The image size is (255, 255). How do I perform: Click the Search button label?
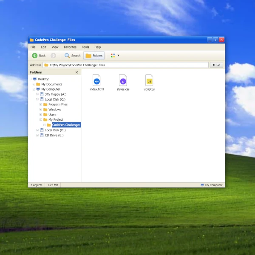(x=76, y=56)
